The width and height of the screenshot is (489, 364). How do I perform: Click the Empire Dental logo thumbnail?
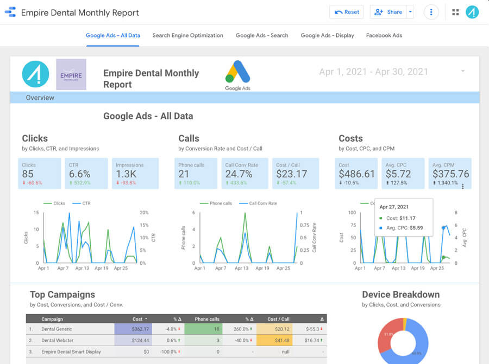click(71, 74)
